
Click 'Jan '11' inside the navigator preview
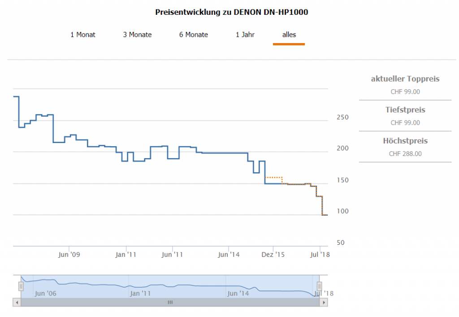(140, 294)
